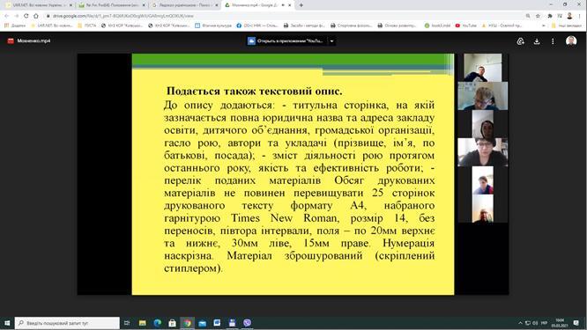Viewport: 587px width, 330px height.
Task: Open the ПУСТА bookmark folder
Action: [87, 26]
